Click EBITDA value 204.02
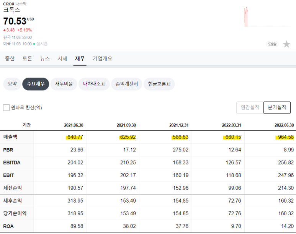 [x=75, y=162]
